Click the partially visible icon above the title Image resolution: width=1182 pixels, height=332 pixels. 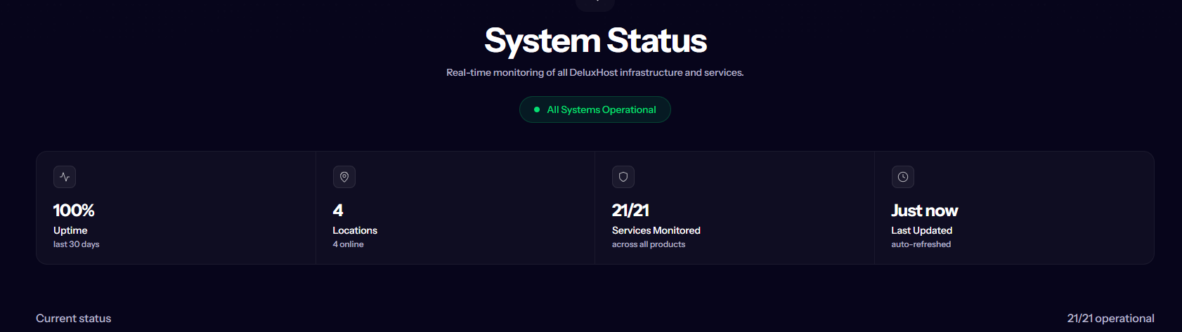coord(595,5)
